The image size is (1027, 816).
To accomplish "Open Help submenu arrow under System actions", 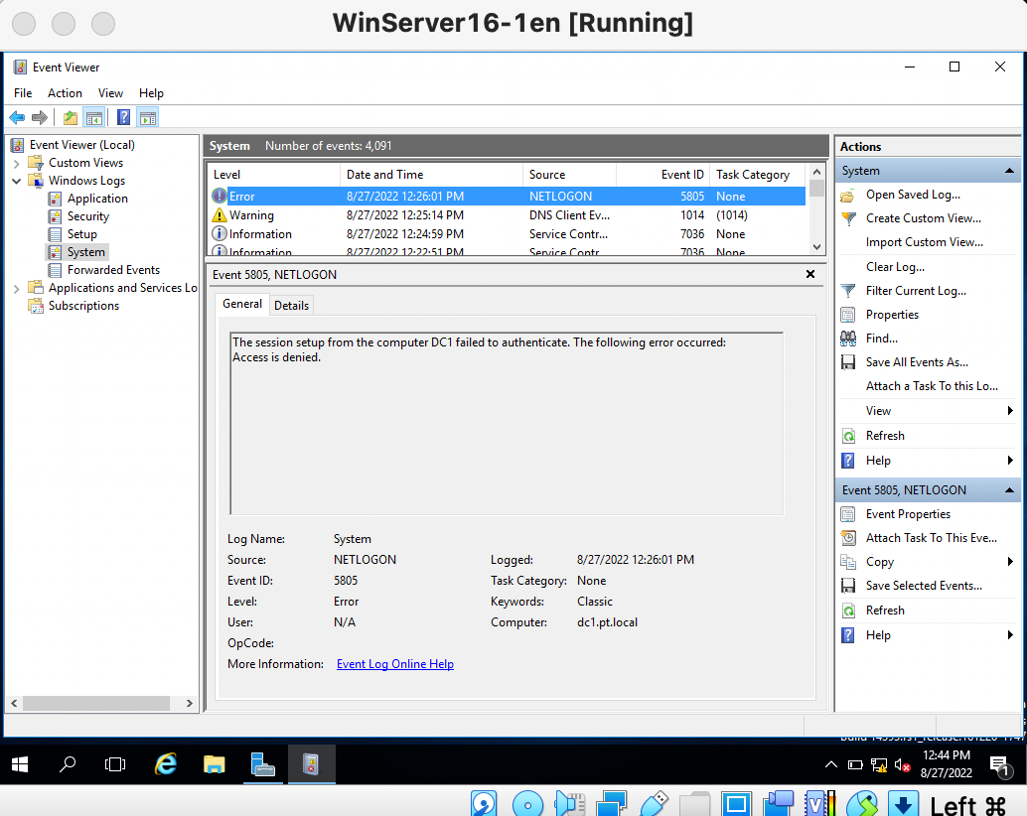I will [x=1011, y=461].
